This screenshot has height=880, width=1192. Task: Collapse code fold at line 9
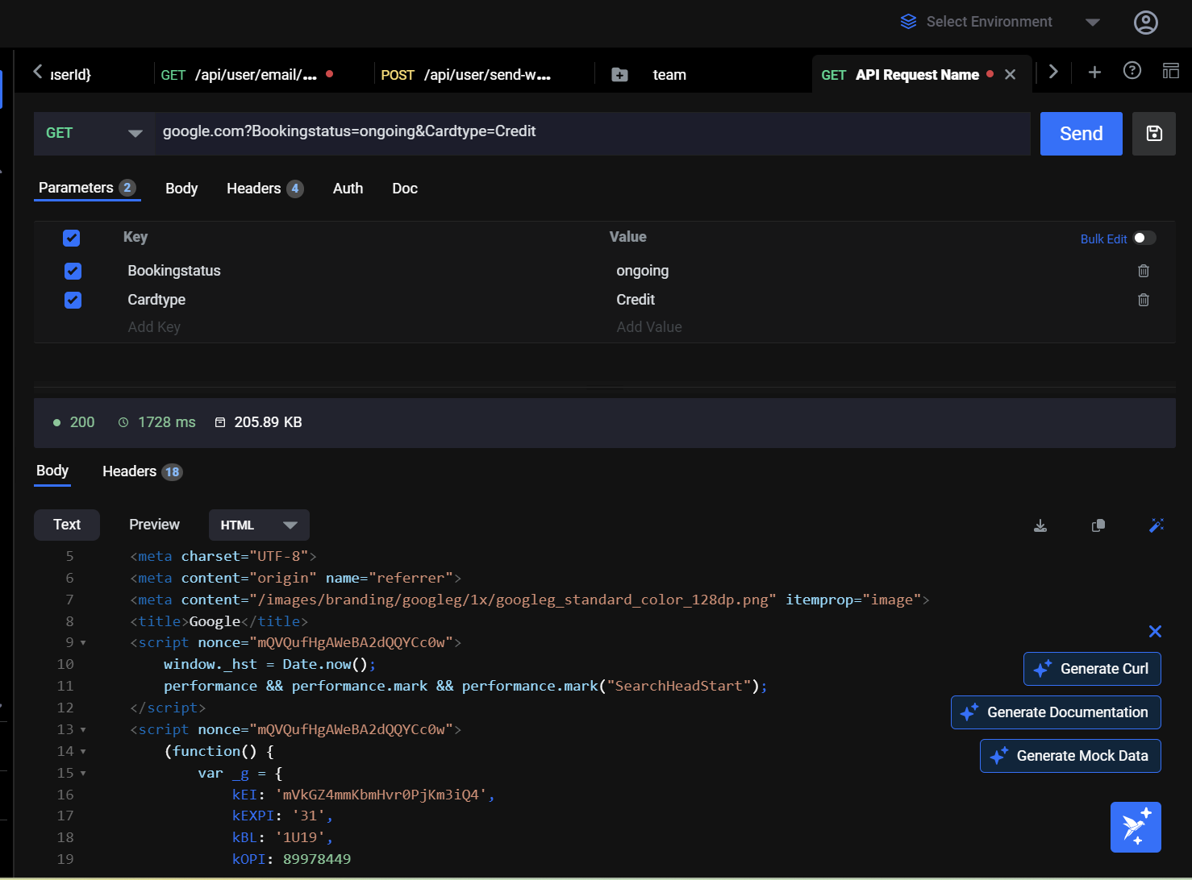click(83, 643)
